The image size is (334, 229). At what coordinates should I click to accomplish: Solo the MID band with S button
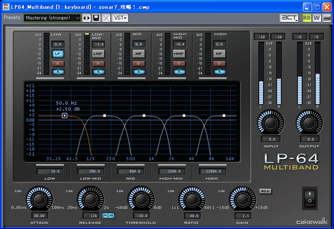[139, 63]
